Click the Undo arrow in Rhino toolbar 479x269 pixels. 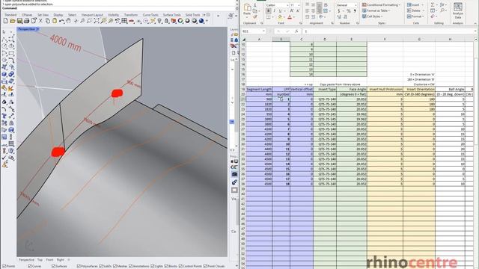click(x=61, y=21)
